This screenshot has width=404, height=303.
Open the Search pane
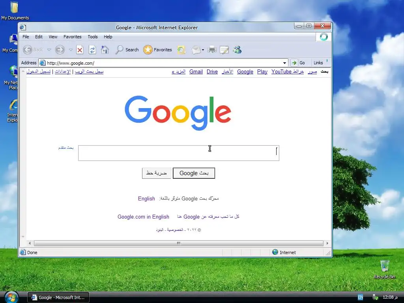click(x=127, y=50)
